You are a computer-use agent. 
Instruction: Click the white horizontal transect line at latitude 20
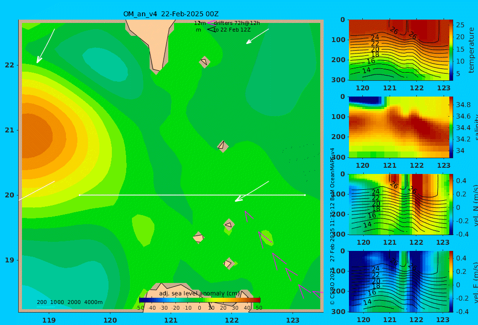pyautogui.click(x=192, y=195)
